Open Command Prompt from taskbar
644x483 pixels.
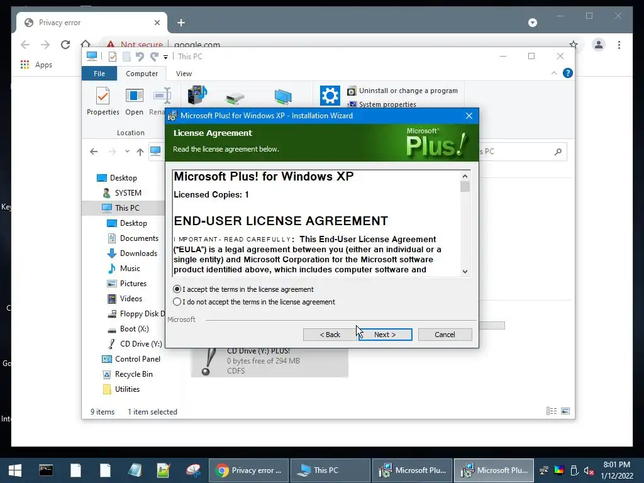click(45, 470)
